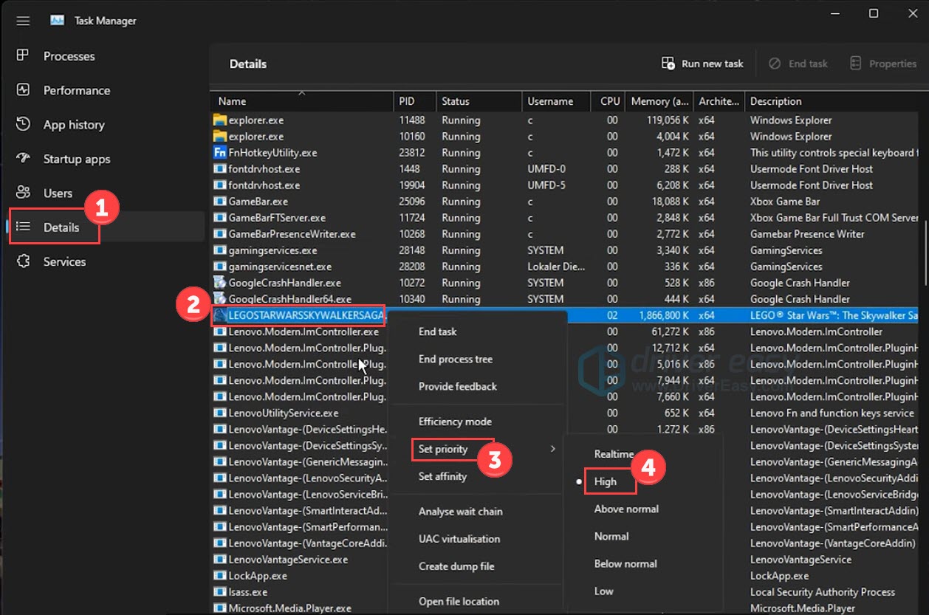
Task: Select the GameBar.exe process icon
Action: coord(219,201)
